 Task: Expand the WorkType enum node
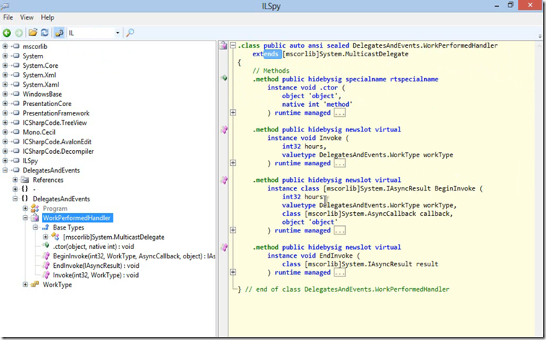[x=25, y=284]
